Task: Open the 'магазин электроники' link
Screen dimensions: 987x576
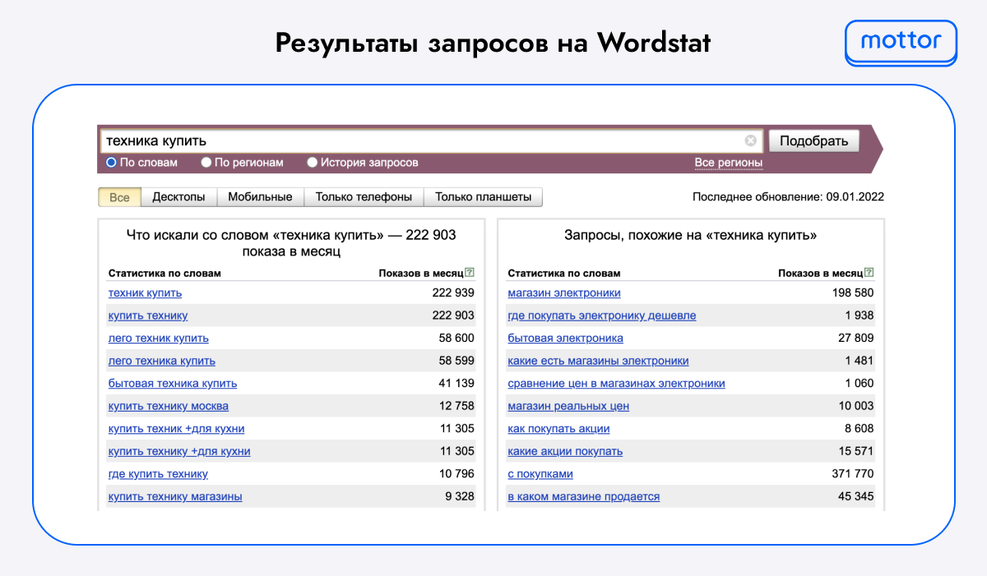Action: tap(564, 293)
